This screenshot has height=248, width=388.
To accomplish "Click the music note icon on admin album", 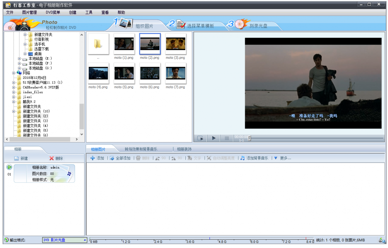I will pos(69,174).
